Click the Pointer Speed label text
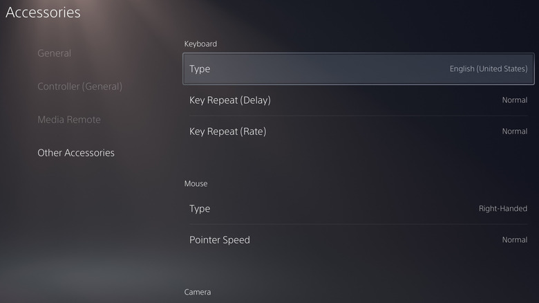The width and height of the screenshot is (539, 303). coord(219,240)
